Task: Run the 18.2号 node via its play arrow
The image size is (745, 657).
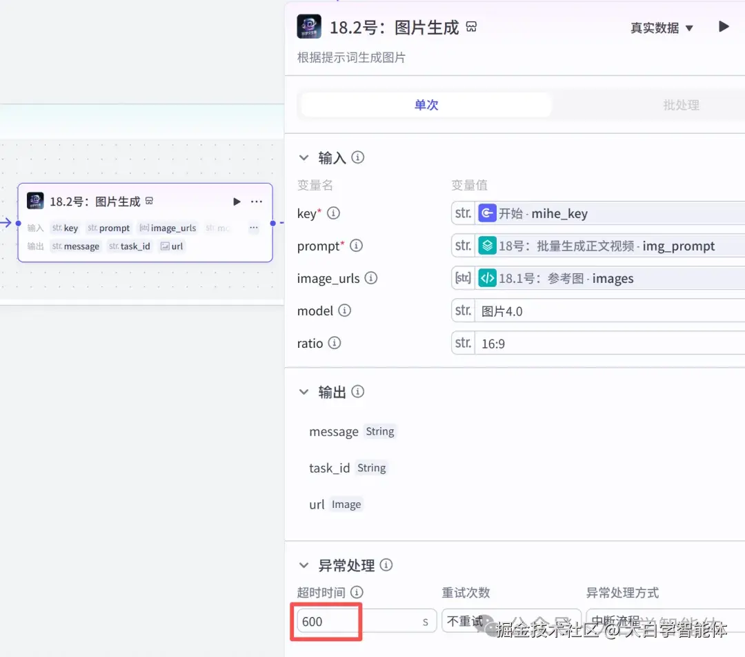Action: [x=237, y=201]
